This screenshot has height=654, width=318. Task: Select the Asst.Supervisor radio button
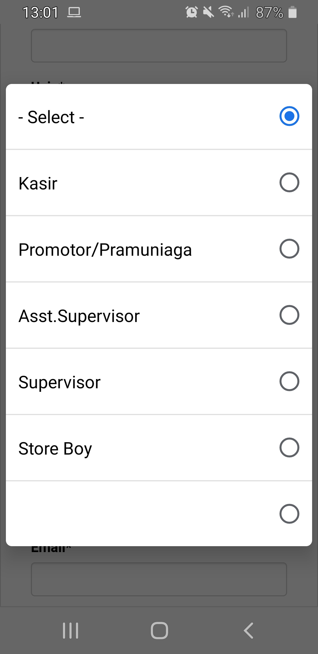tap(289, 315)
